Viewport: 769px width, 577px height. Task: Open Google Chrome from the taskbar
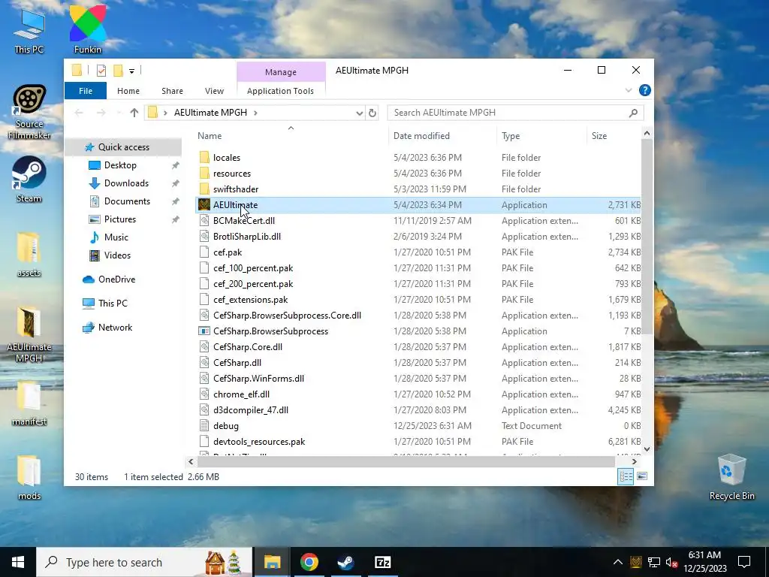[x=309, y=562]
